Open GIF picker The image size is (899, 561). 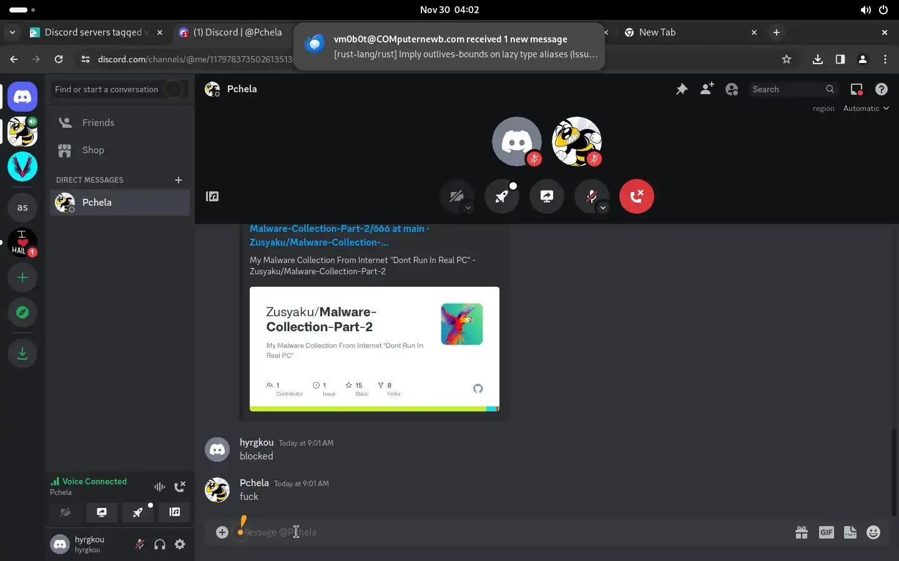pyautogui.click(x=826, y=532)
